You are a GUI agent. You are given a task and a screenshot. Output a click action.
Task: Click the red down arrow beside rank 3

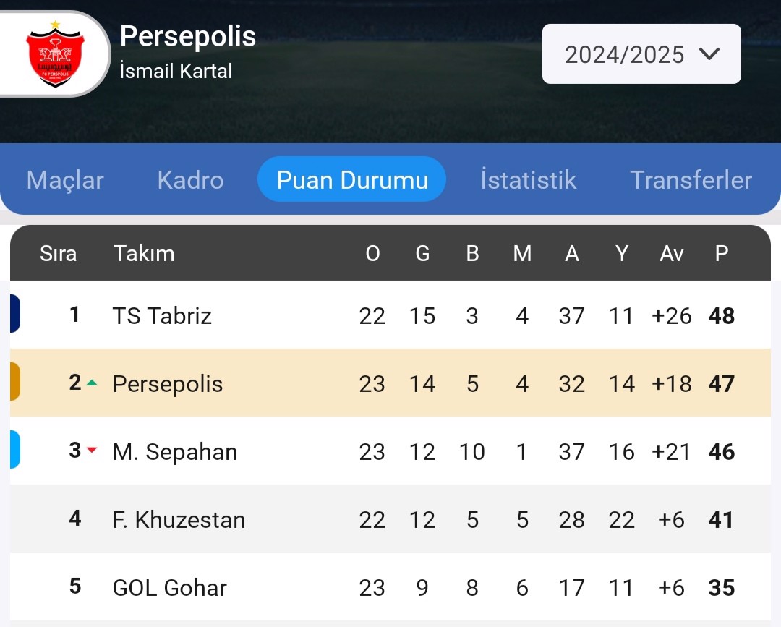92,451
